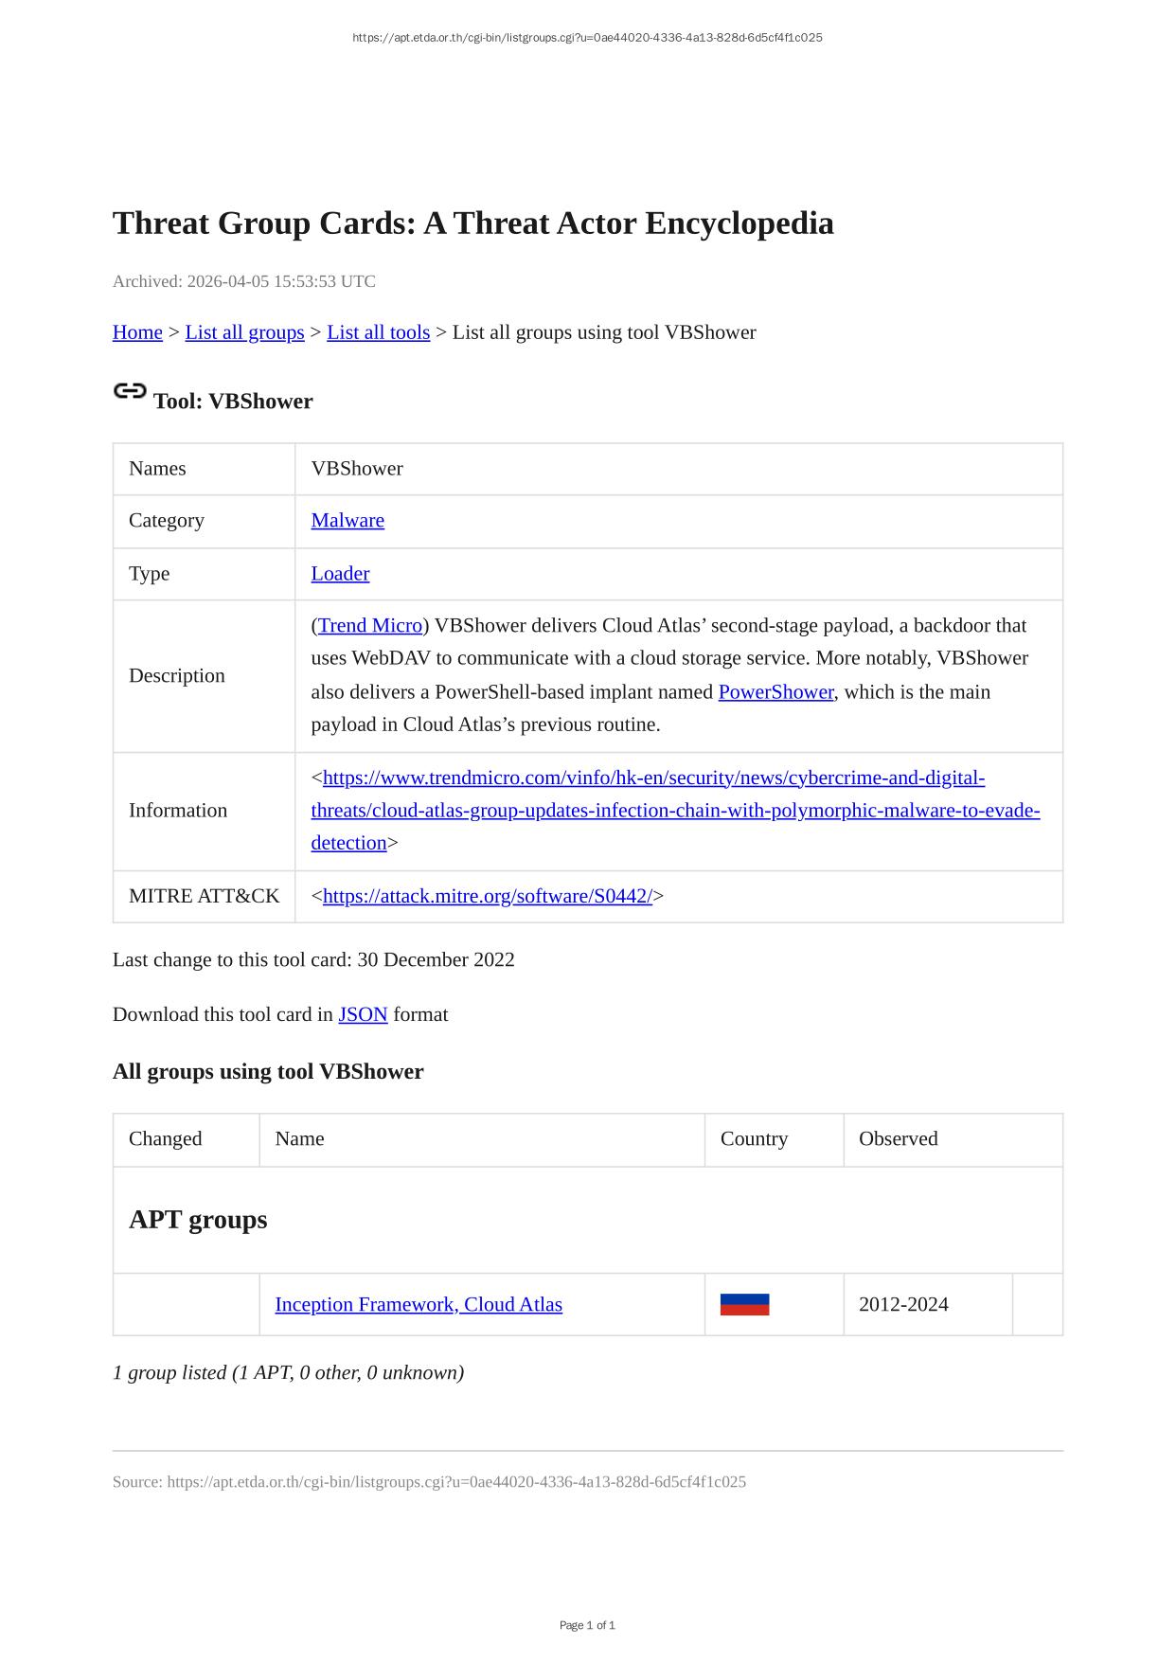
Task: Click the Name column header
Action: 299,1138
